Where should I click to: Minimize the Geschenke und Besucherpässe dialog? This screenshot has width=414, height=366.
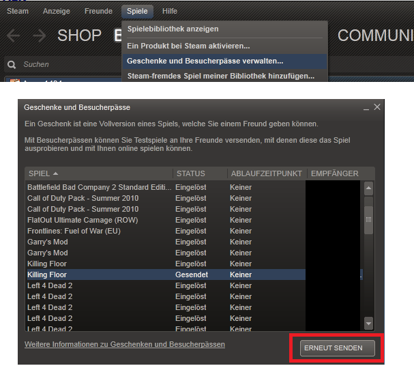pos(366,108)
